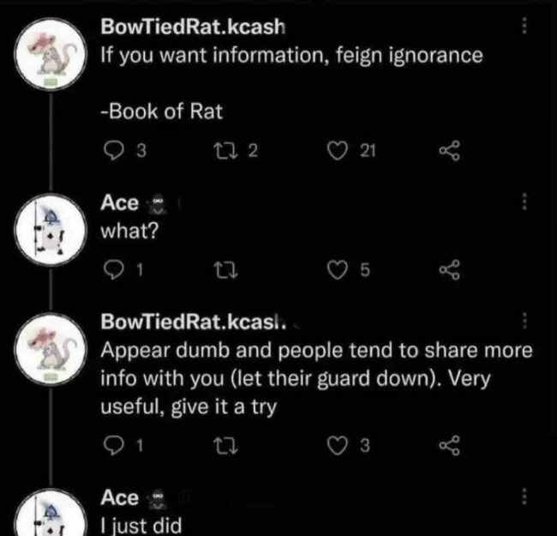Reply to the 'feign ignorance' tweet

112,152
